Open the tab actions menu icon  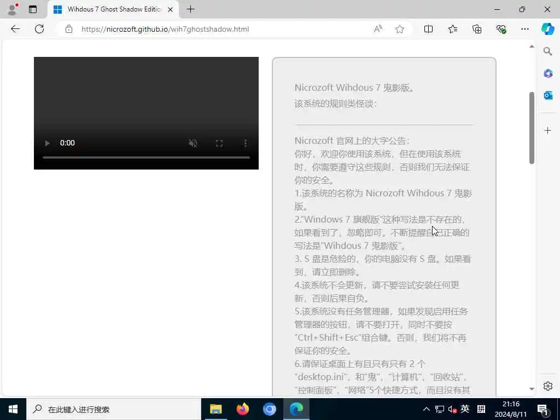point(33,9)
